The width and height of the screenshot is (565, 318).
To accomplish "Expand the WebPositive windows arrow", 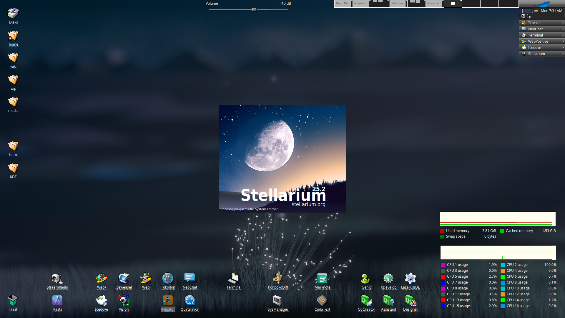I will 563,42.
